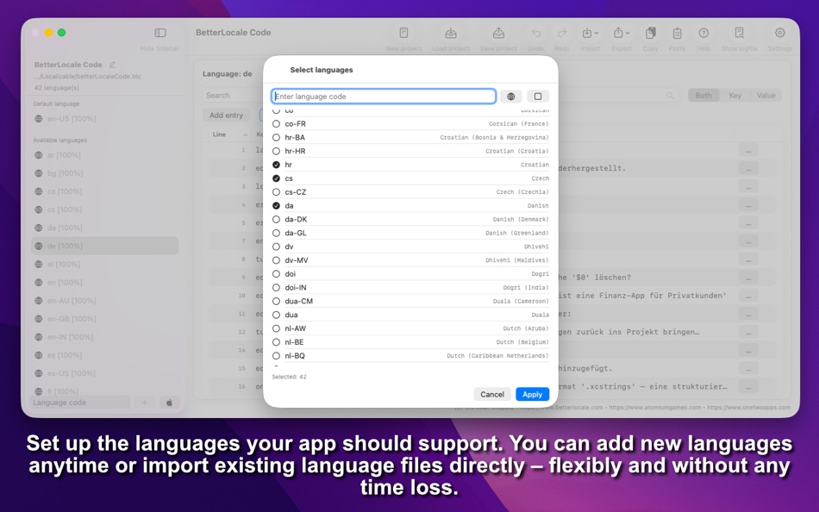This screenshot has width=819, height=512.
Task: Select the 'nl-BE' Dutch Belgium language
Action: pos(278,342)
